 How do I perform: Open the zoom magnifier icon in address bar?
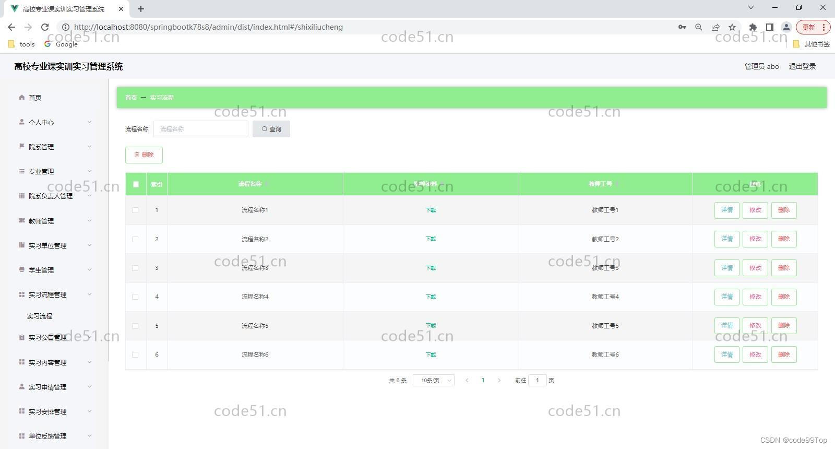point(699,27)
